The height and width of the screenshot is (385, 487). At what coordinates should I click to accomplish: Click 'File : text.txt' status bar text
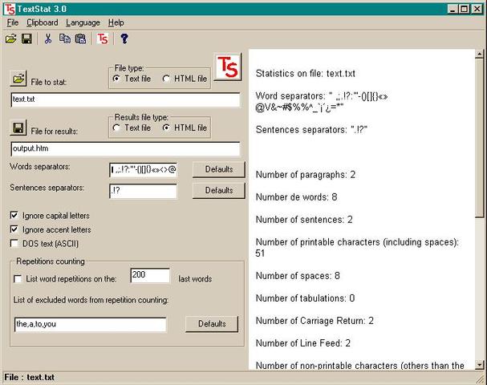(x=29, y=378)
